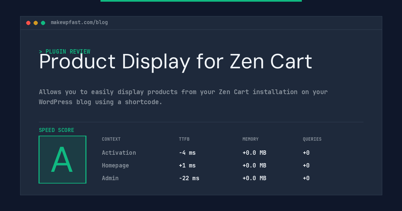402x211 pixels.
Task: Click the QUERIES column header
Action: (x=312, y=139)
